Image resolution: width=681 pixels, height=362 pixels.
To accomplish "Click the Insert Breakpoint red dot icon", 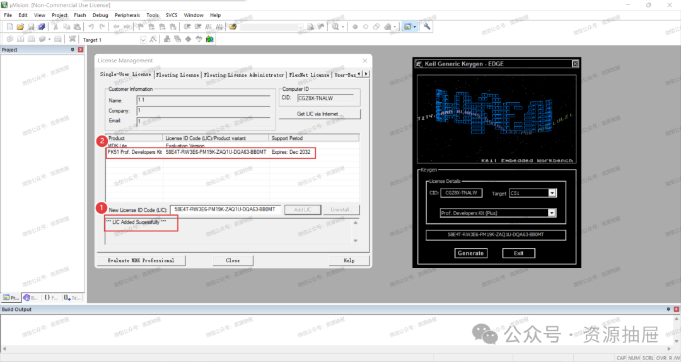I will (355, 26).
